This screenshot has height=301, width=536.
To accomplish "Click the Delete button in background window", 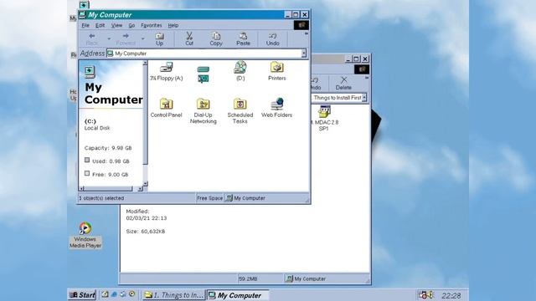I will [x=343, y=84].
